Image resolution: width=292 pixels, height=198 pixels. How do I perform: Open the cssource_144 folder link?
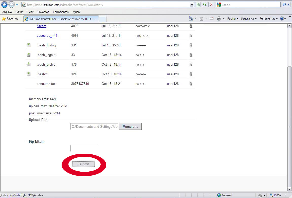(x=47, y=35)
